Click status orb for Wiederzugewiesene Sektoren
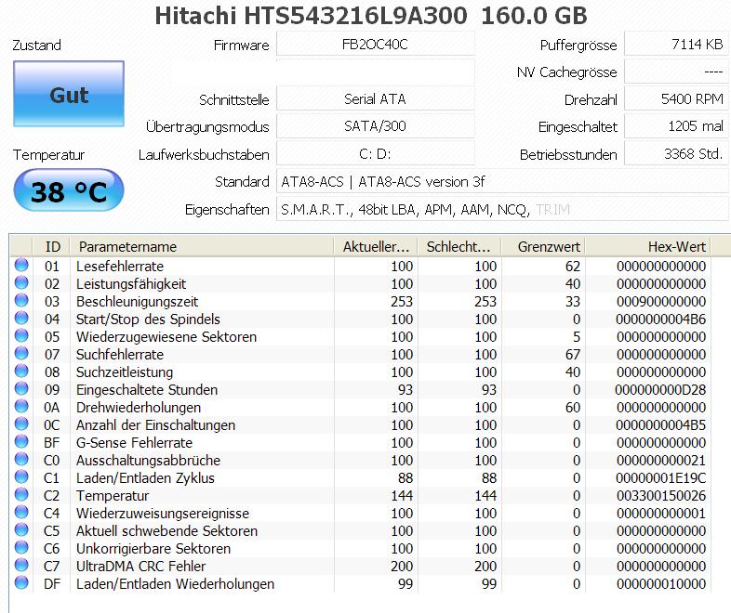Screen dimensions: 731x613 click(x=21, y=335)
